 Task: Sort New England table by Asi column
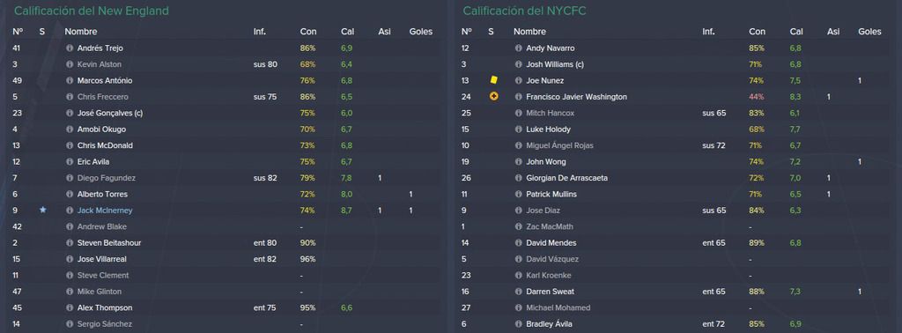pos(384,32)
